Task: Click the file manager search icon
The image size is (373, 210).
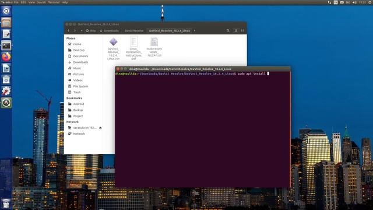Action: [x=228, y=31]
